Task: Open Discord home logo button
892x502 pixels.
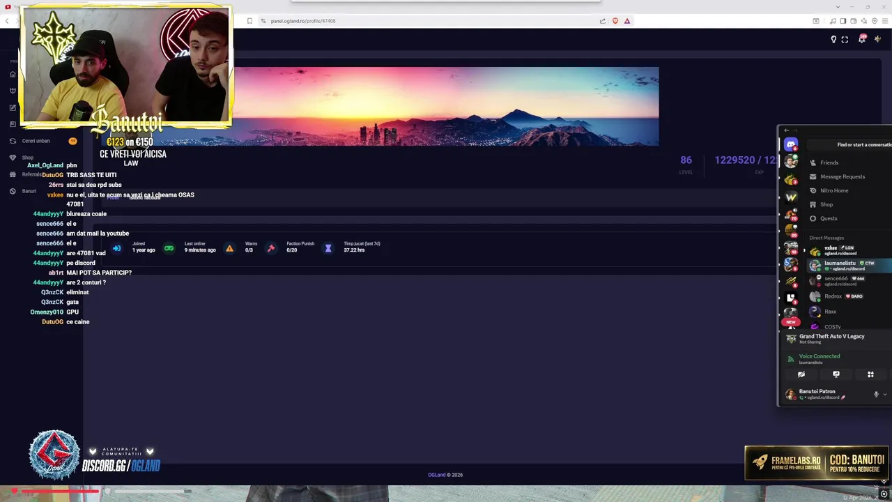Action: coord(790,144)
